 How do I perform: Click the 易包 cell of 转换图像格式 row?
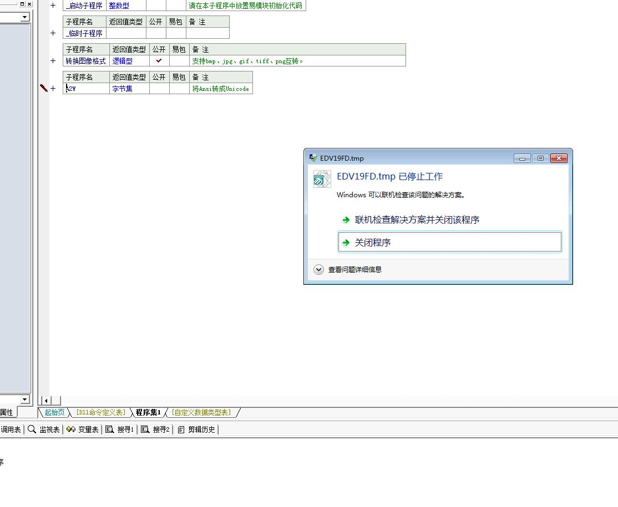(x=179, y=60)
